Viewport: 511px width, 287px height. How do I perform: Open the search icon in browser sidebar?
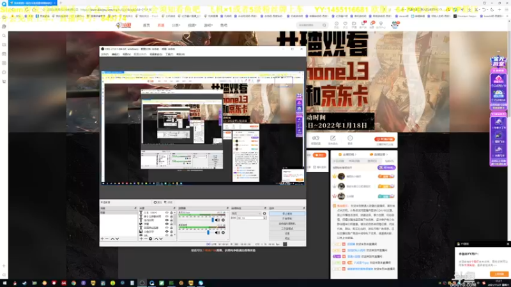point(4,36)
